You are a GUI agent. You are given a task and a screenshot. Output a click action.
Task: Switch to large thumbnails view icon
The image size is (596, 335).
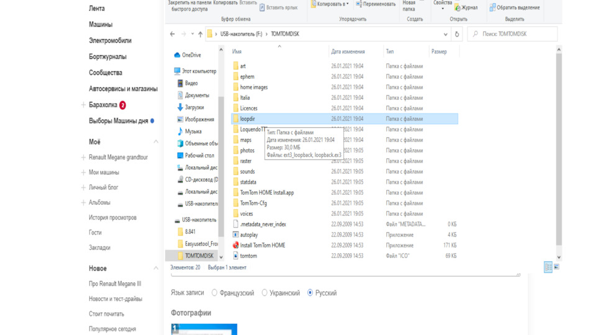pos(556,267)
